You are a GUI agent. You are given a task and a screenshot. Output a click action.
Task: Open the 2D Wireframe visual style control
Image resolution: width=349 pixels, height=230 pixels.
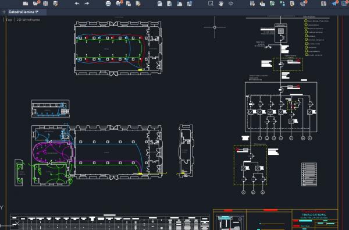tap(29, 20)
